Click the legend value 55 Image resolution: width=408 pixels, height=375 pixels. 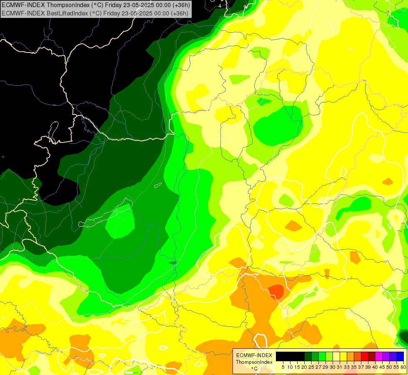[x=396, y=367]
